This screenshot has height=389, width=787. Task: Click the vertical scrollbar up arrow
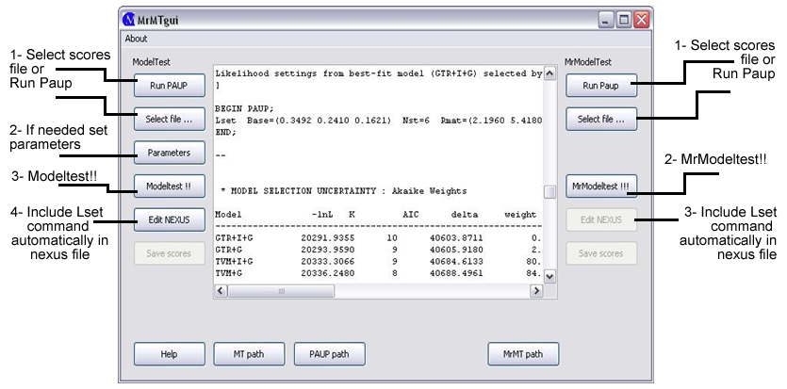click(549, 73)
